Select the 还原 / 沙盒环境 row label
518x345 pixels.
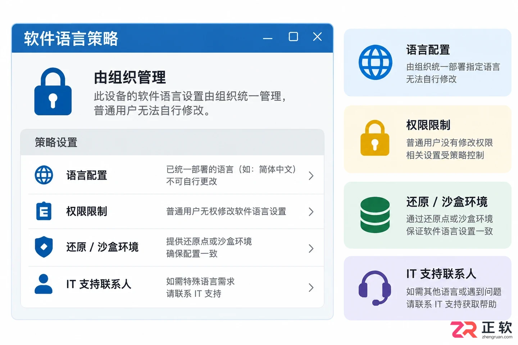click(102, 247)
